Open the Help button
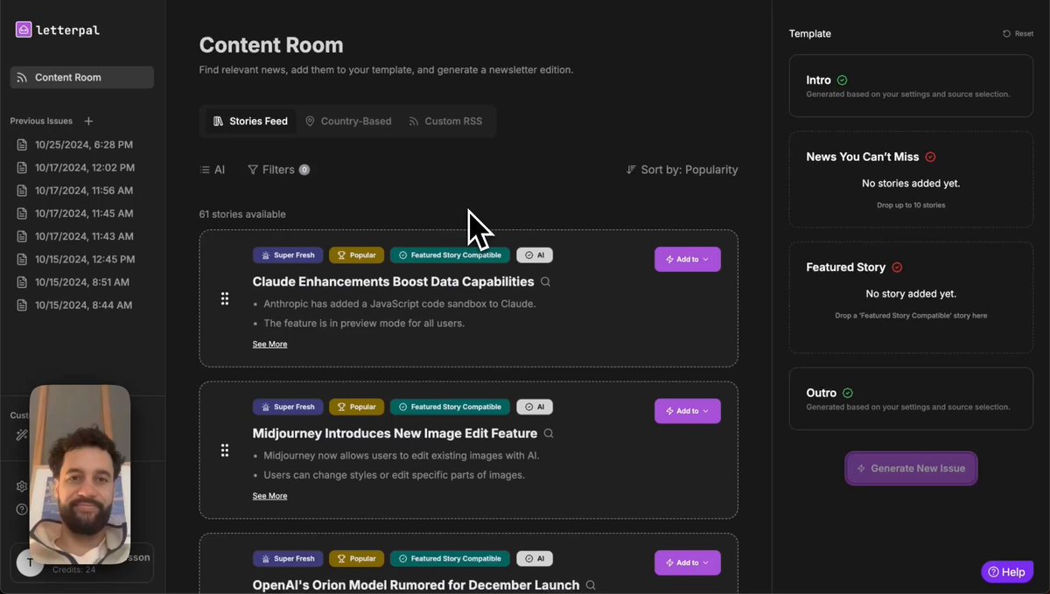The height and width of the screenshot is (594, 1050). [1007, 572]
